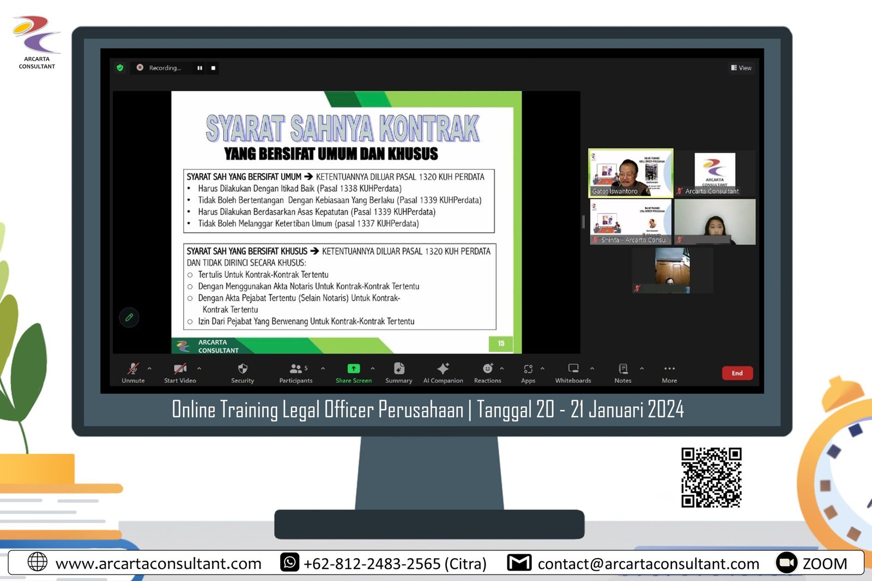Stop the recording
Screen dimensions: 872x581
(213, 68)
